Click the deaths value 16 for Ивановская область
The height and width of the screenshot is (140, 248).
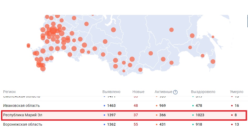pos(237,106)
